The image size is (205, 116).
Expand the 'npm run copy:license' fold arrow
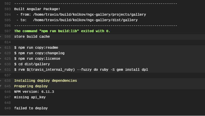coord(1,59)
